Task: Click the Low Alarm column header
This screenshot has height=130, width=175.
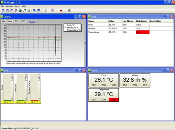Action: tap(129, 21)
